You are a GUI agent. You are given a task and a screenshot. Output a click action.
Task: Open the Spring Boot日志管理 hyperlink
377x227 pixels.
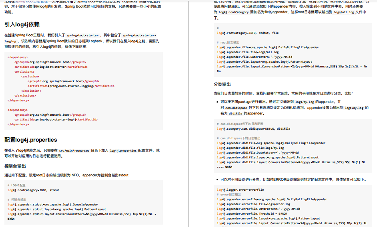(31, 2)
